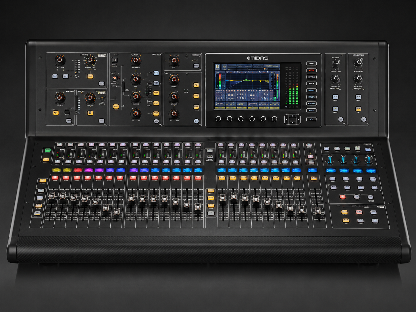Click the equaliser GAIN knob
416x312 pixels.
[x=136, y=79]
